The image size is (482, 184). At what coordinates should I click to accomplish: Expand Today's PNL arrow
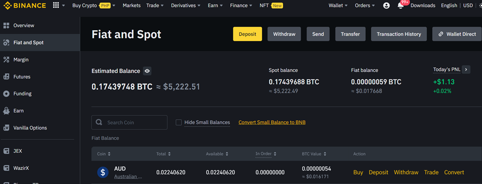(x=466, y=70)
